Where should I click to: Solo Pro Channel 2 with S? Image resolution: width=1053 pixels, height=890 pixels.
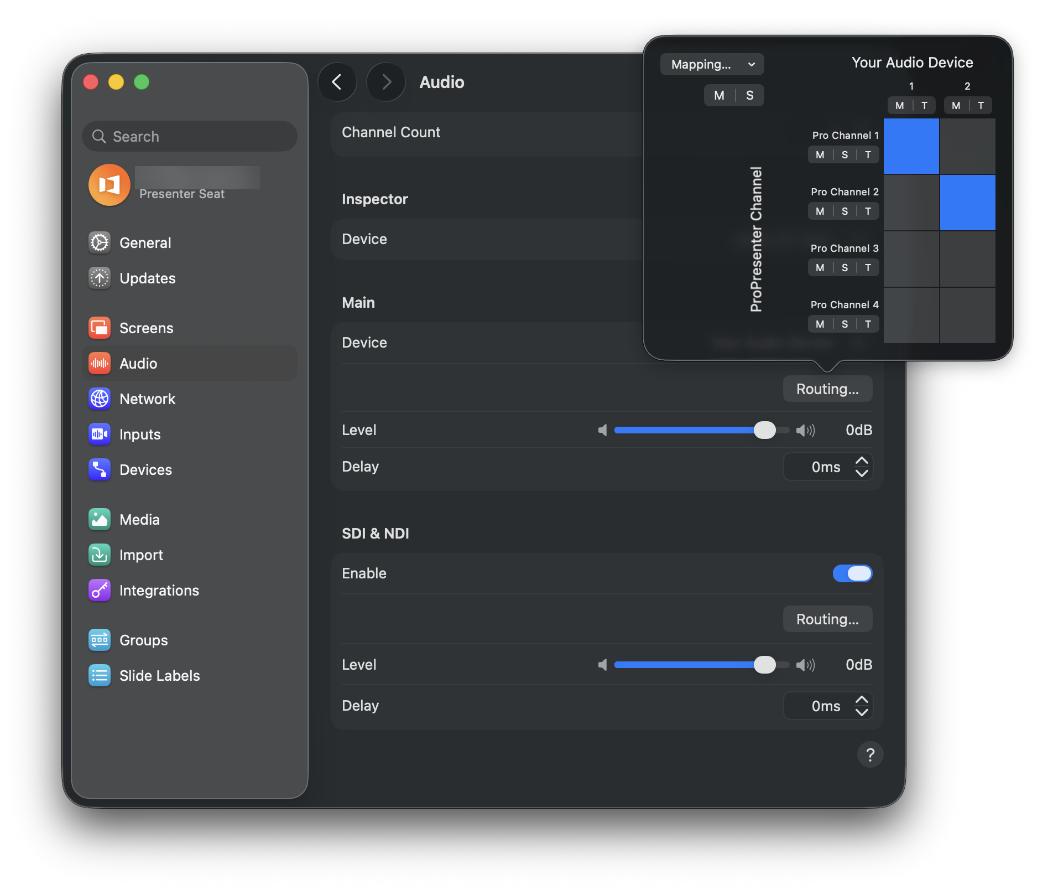(845, 211)
